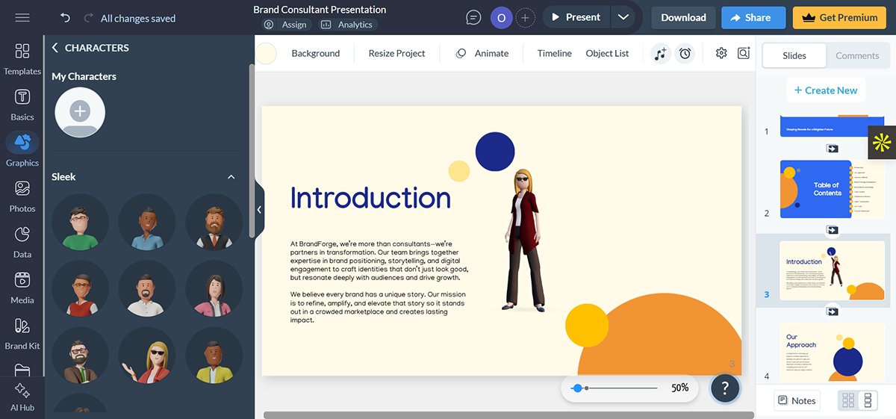
Task: Open the timer alarm clock icon
Action: pyautogui.click(x=685, y=53)
